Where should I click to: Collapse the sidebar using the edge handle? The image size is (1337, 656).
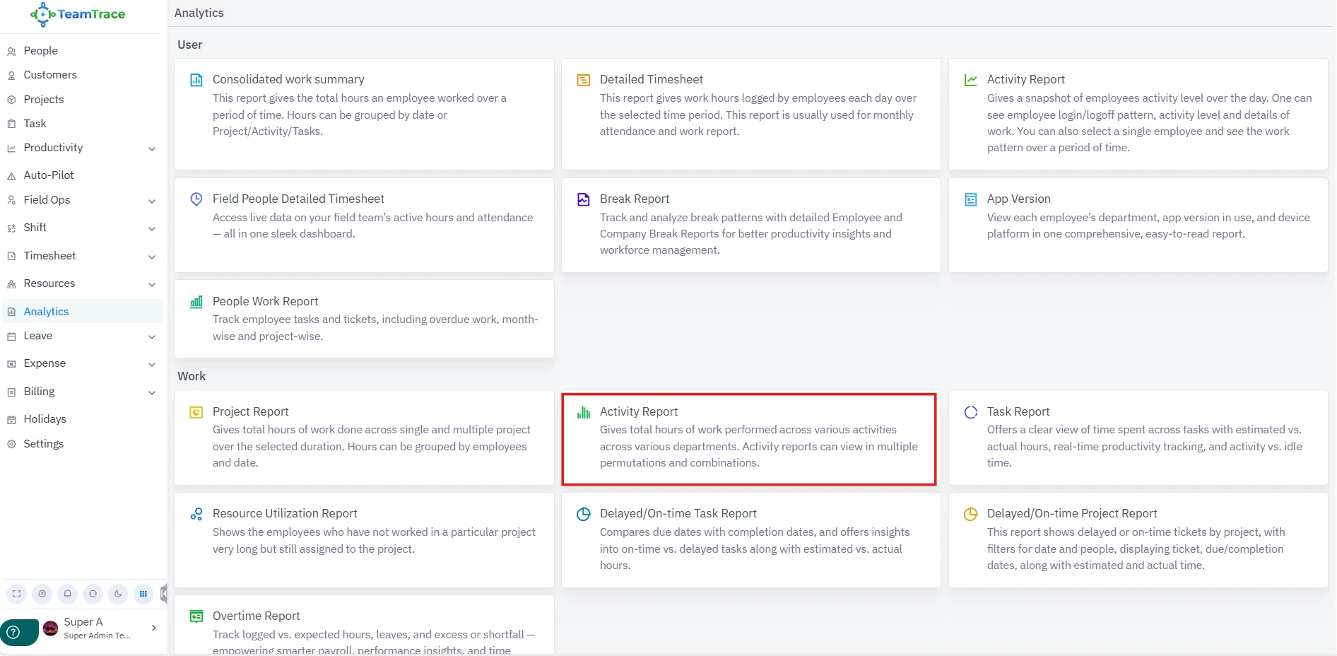tap(164, 594)
